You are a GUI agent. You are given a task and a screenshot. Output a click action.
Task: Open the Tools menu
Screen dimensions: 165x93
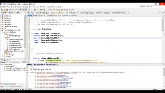(x=49, y=7)
